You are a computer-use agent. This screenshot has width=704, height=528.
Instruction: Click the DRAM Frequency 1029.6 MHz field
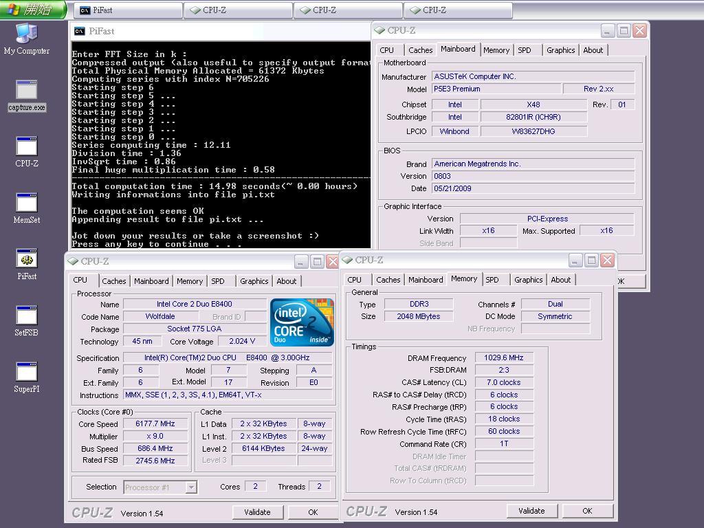coord(504,357)
